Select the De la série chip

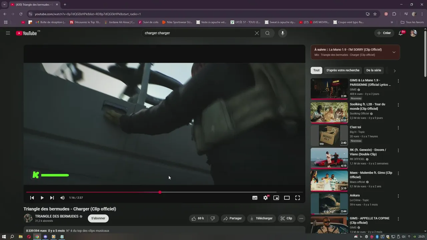pos(374,70)
